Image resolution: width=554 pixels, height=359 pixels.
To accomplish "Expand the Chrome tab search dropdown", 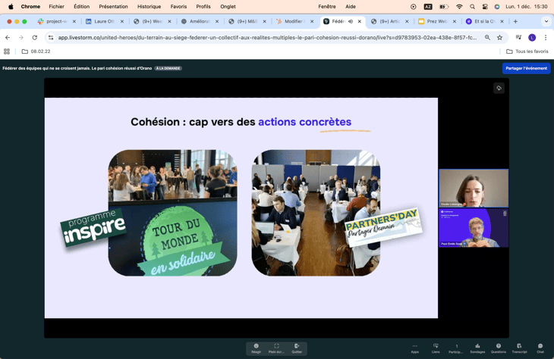I will pyautogui.click(x=546, y=21).
